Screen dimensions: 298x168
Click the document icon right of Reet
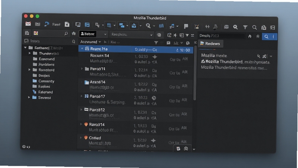(x=67, y=24)
